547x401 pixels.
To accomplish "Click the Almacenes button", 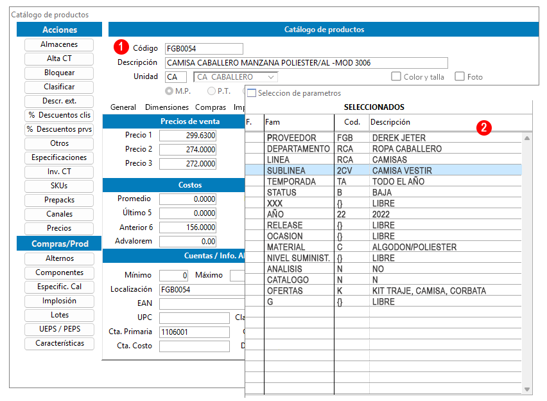I will click(59, 45).
